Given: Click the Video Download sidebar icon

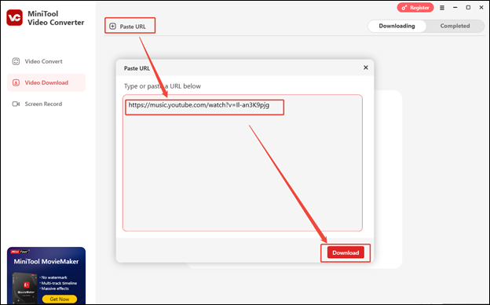Looking at the screenshot, I should click(x=16, y=82).
